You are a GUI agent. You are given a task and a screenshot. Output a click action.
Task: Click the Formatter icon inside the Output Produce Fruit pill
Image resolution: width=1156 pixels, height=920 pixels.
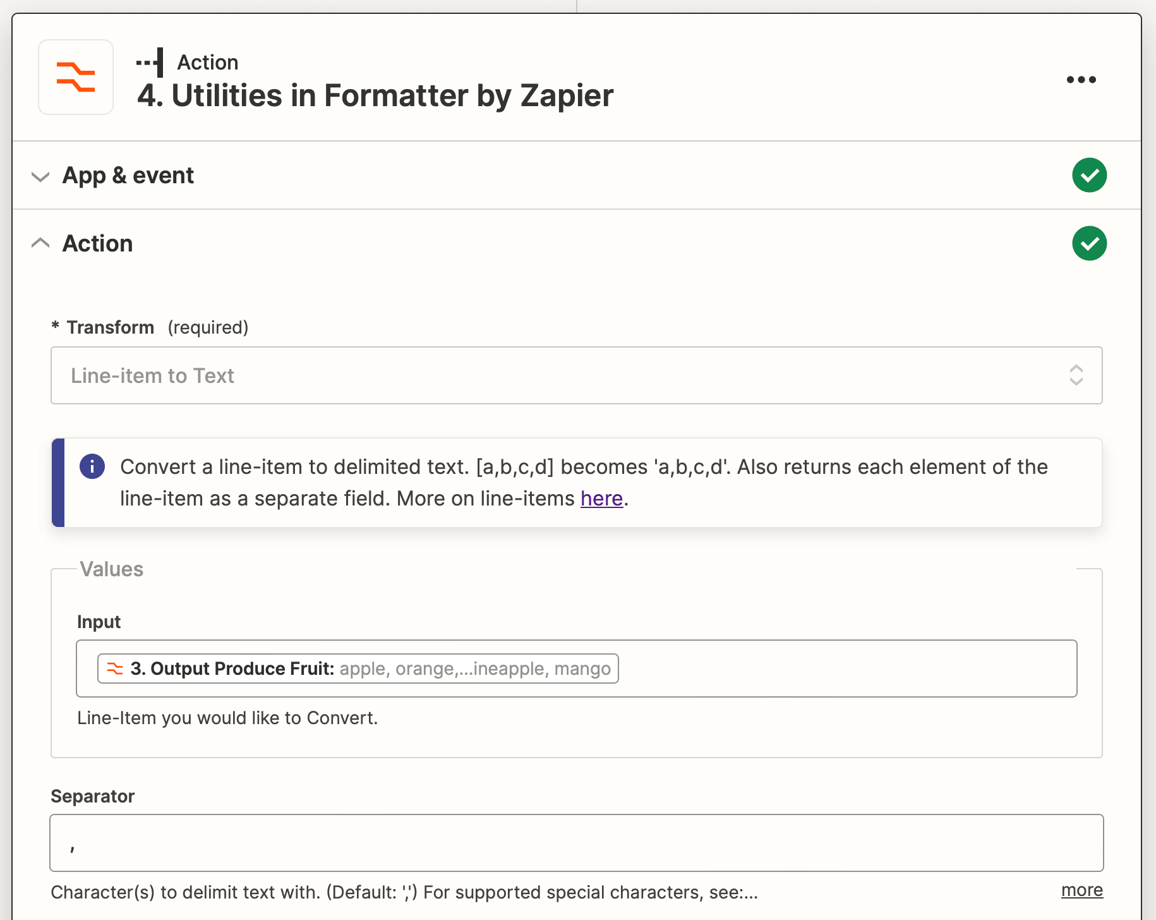coord(115,668)
